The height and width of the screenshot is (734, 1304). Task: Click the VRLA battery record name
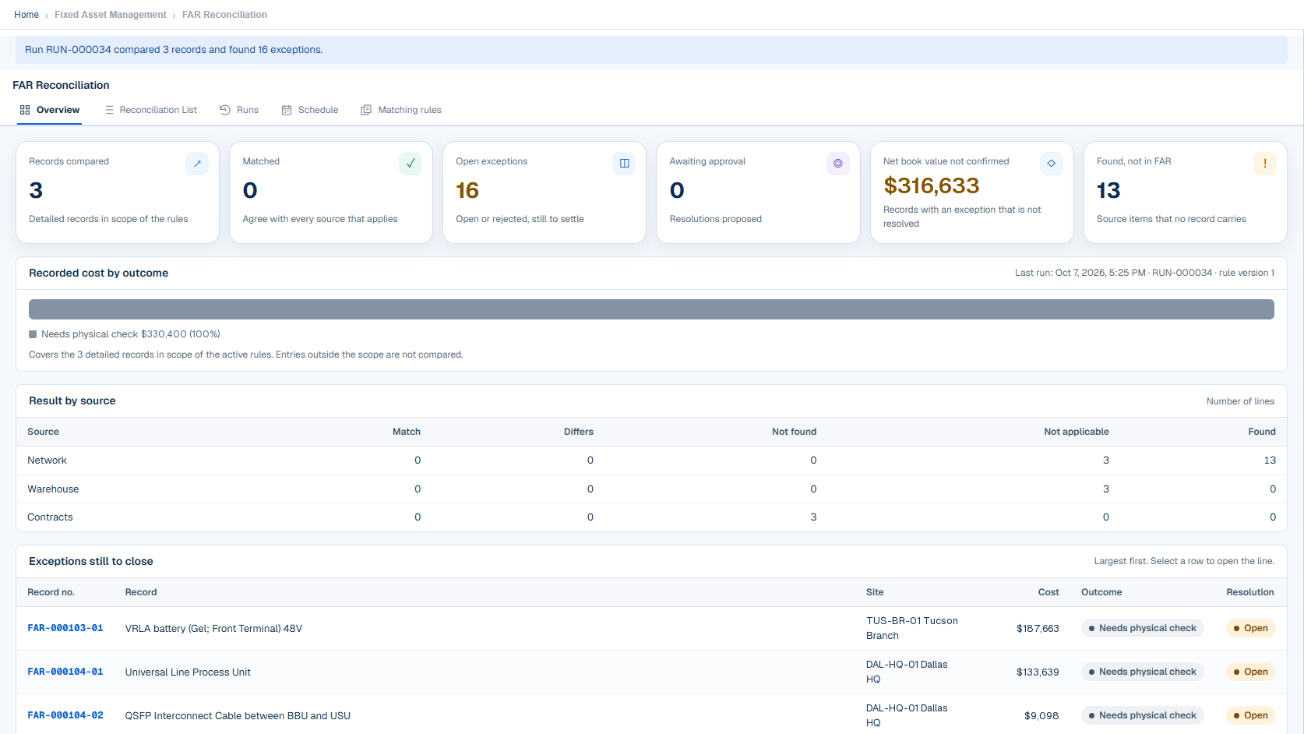[213, 629]
